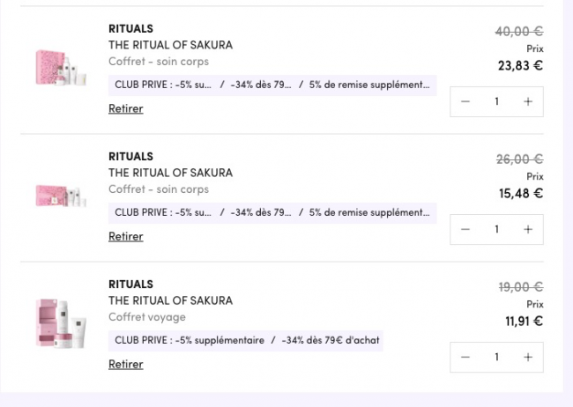Show Club Privé offer on Coffret voyage
Image resolution: width=573 pixels, height=407 pixels.
(248, 340)
